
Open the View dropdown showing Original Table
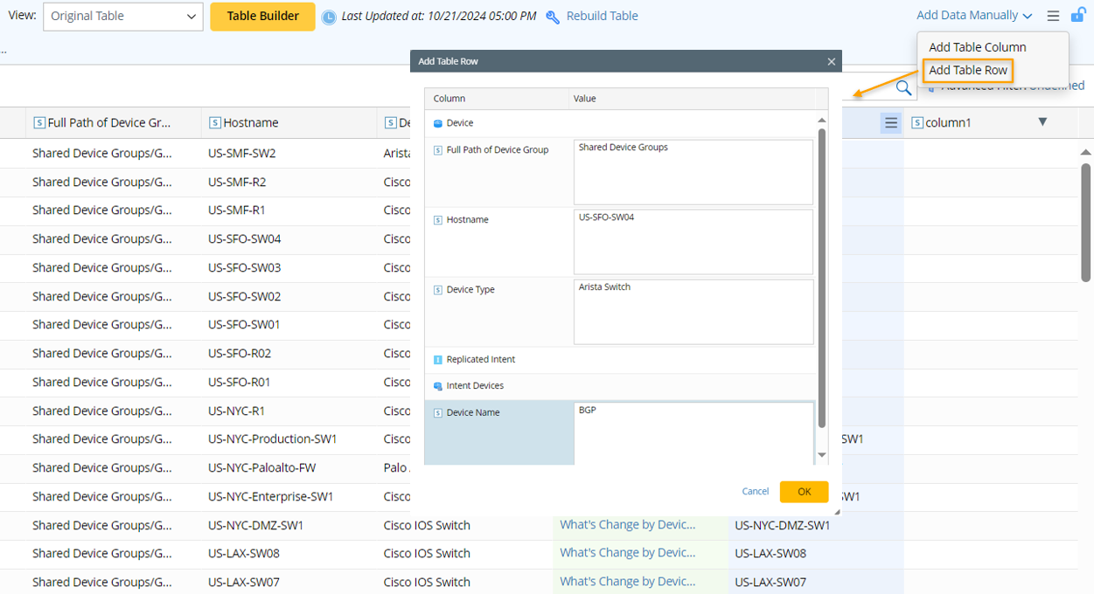[x=123, y=17]
